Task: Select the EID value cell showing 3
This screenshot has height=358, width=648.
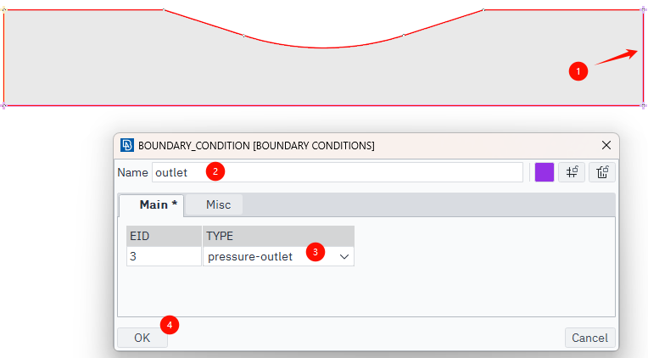Action: 164,255
